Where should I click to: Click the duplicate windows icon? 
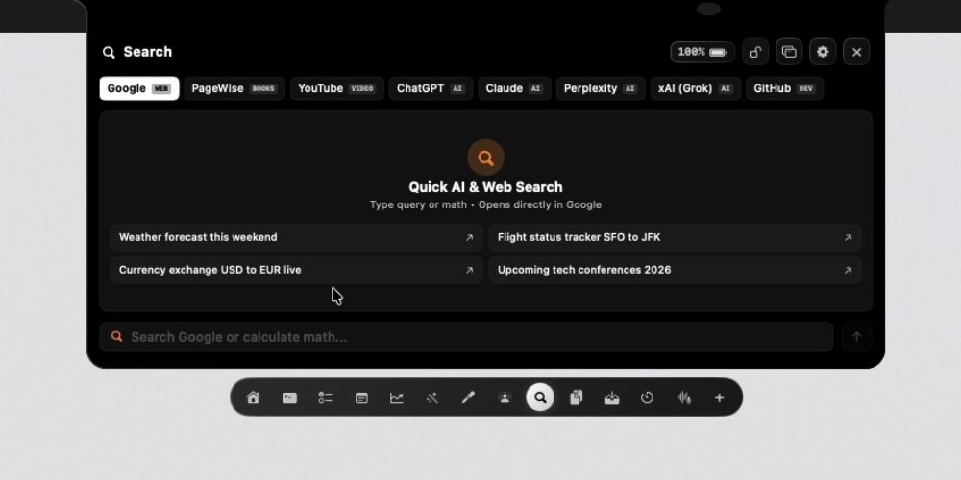point(789,52)
